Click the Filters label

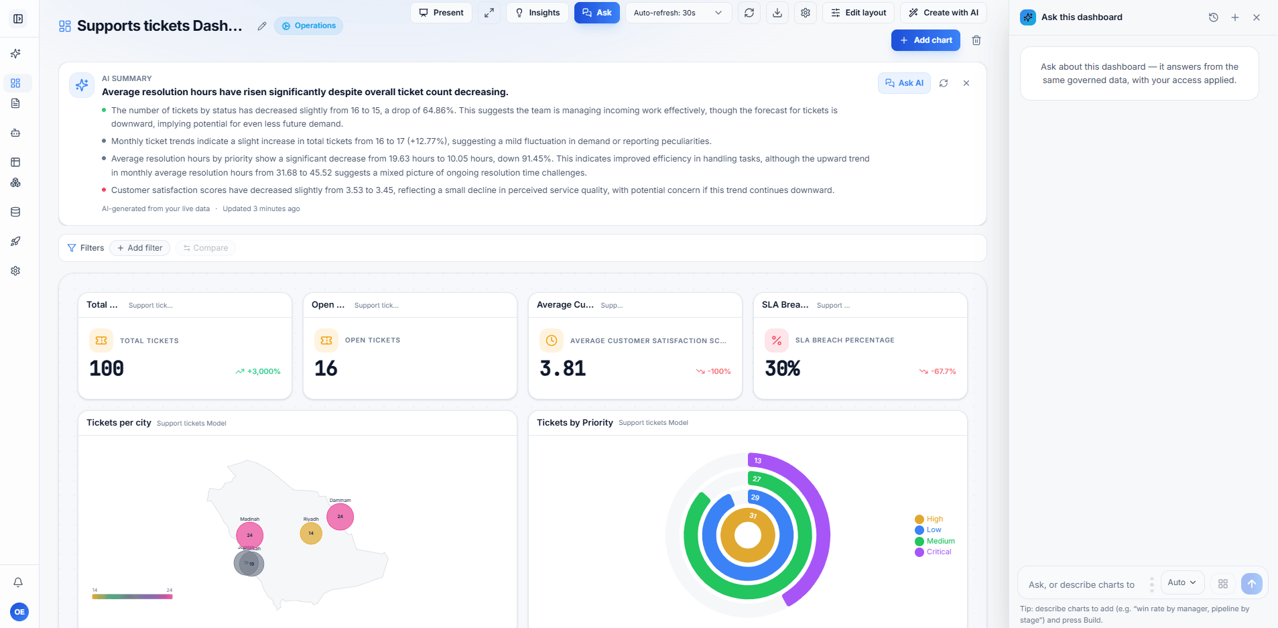(x=86, y=248)
